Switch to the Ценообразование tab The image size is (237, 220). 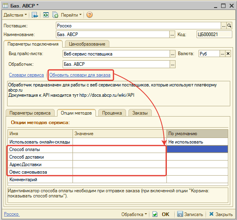87,44
